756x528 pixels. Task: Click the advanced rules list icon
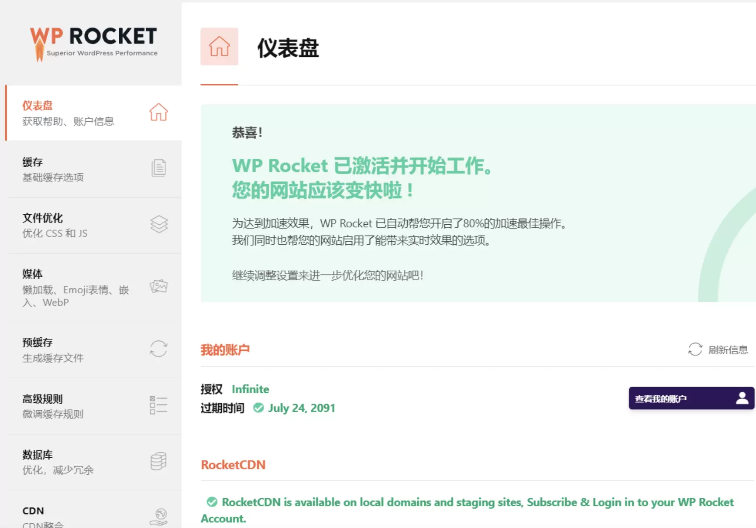[158, 405]
